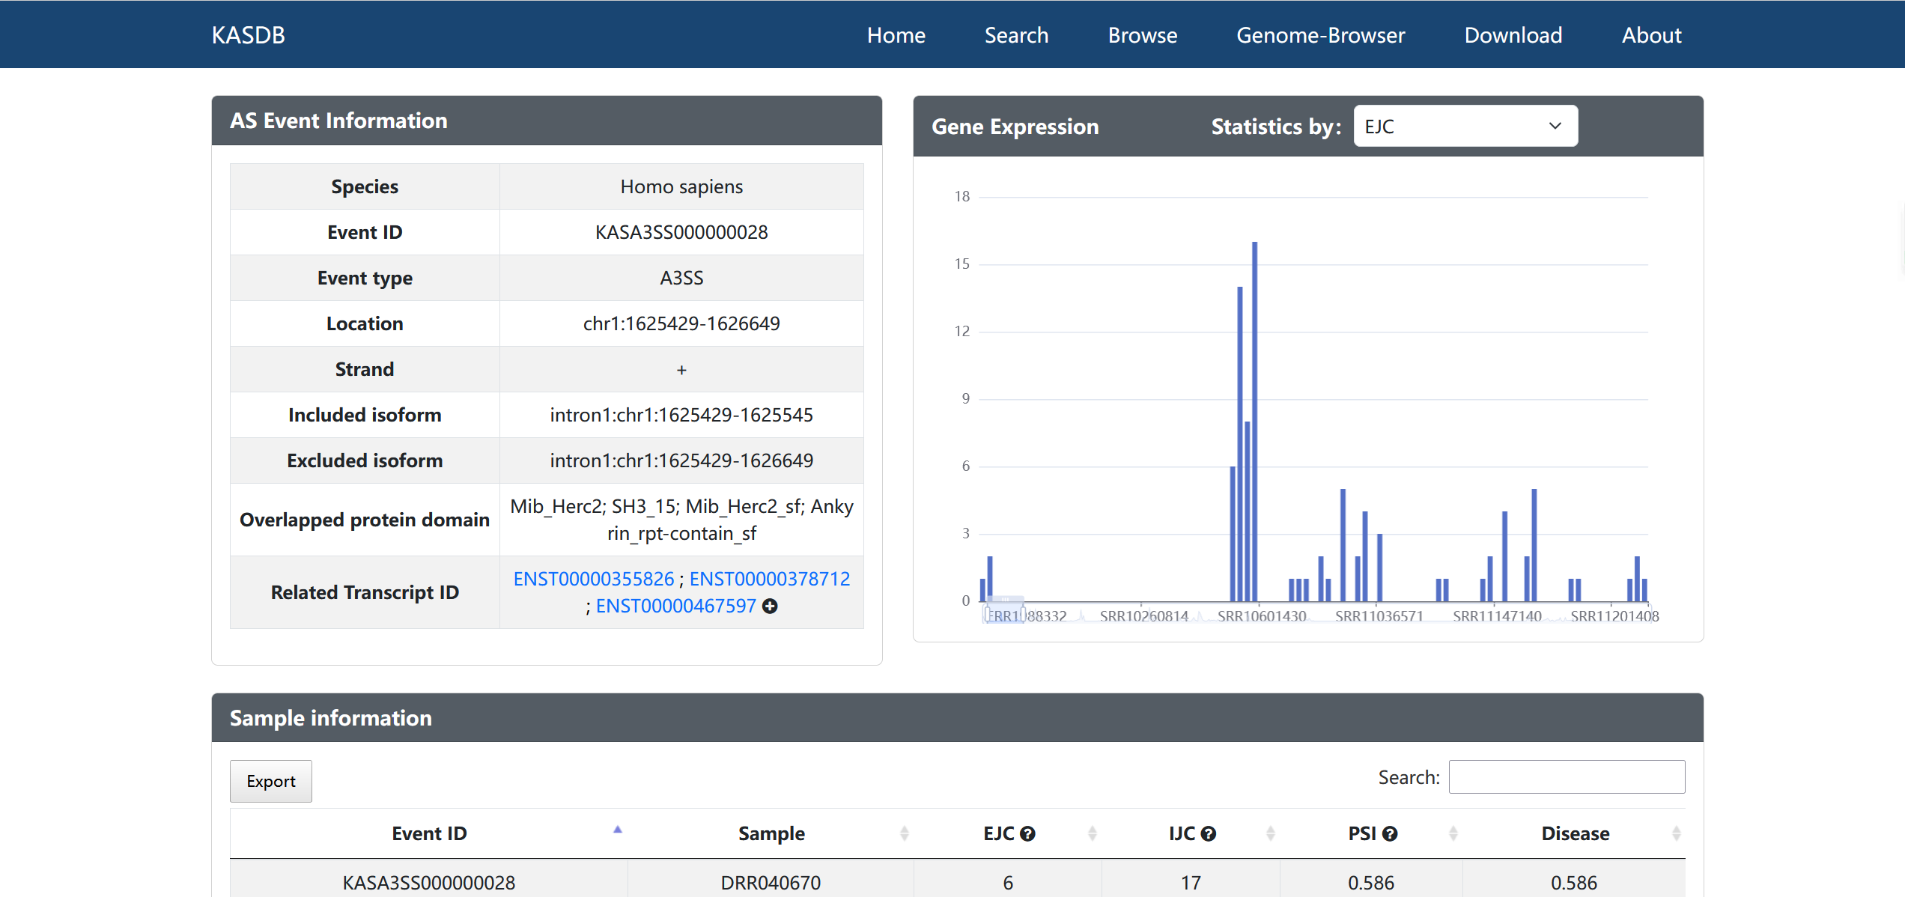The height and width of the screenshot is (897, 1905).
Task: Open the Statistics by EJC dropdown
Action: [x=1465, y=127]
